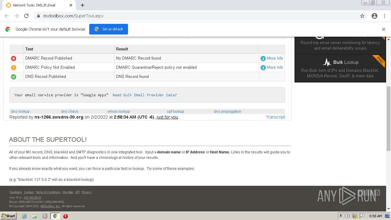Click the green check icon for DNS Record Published

pos(13,77)
